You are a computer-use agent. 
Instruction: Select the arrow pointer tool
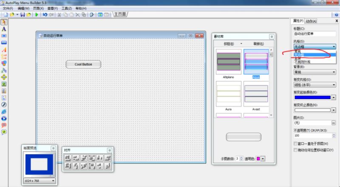4,22
